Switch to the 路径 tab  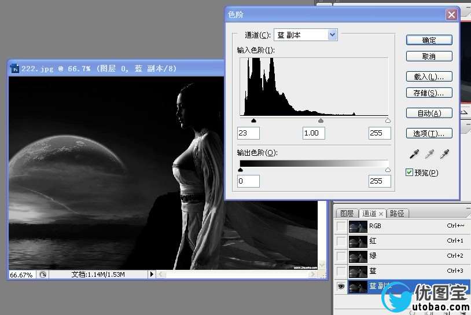tap(397, 214)
